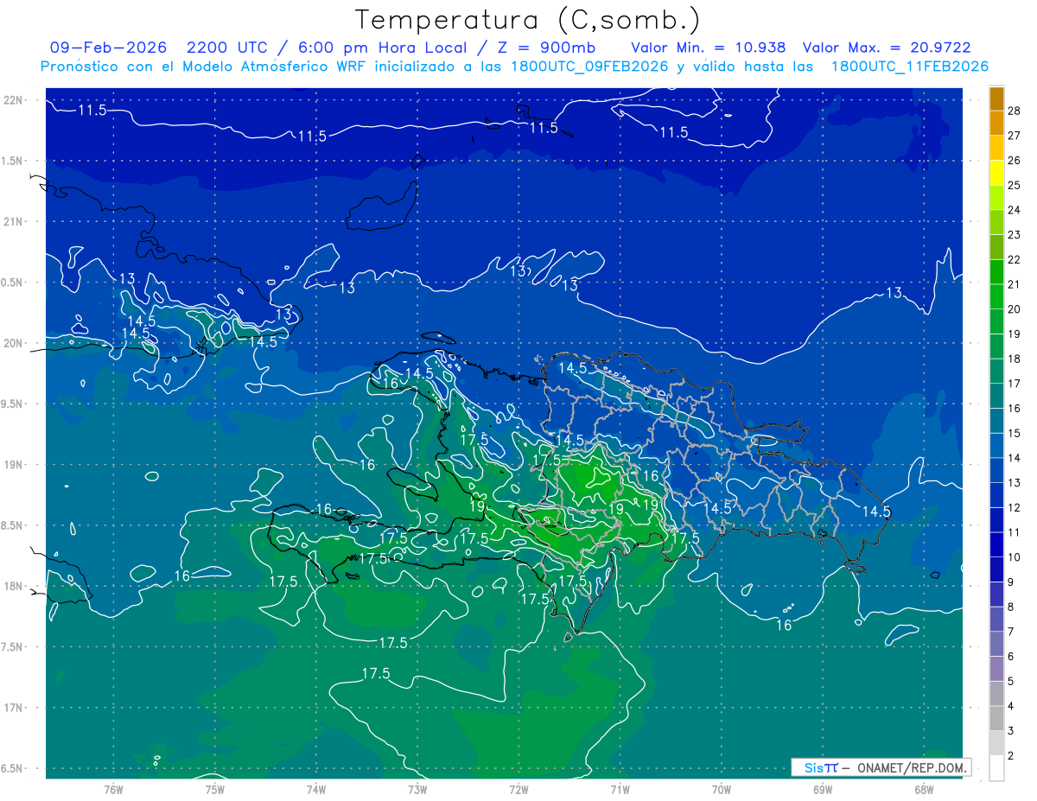Click the '75W' longitude axis label

pyautogui.click(x=215, y=789)
